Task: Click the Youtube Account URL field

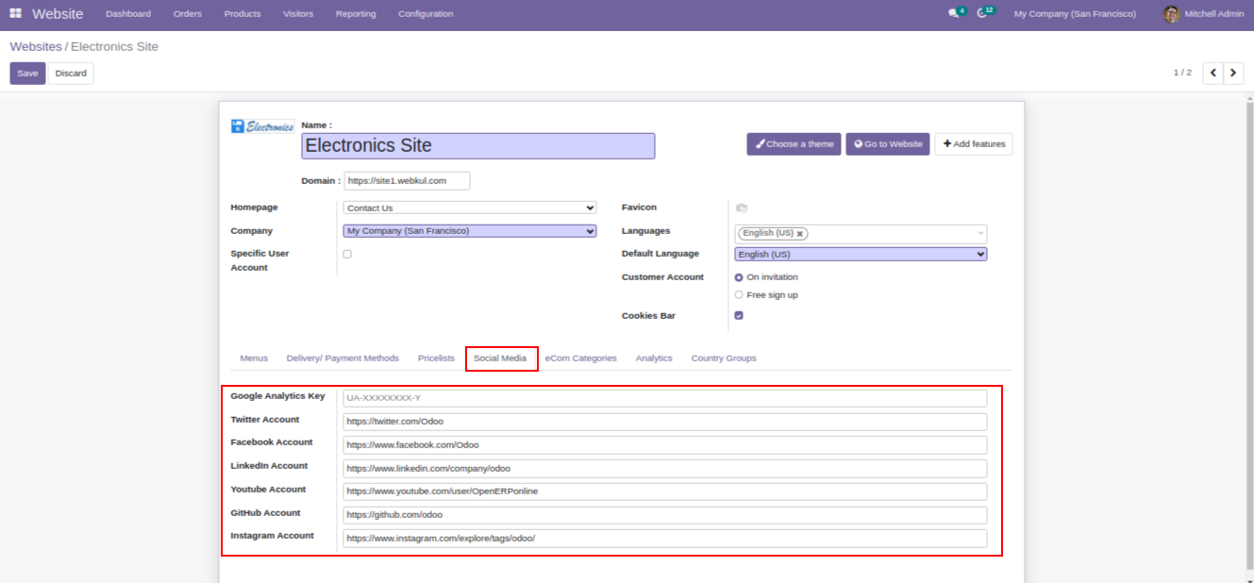Action: point(664,491)
